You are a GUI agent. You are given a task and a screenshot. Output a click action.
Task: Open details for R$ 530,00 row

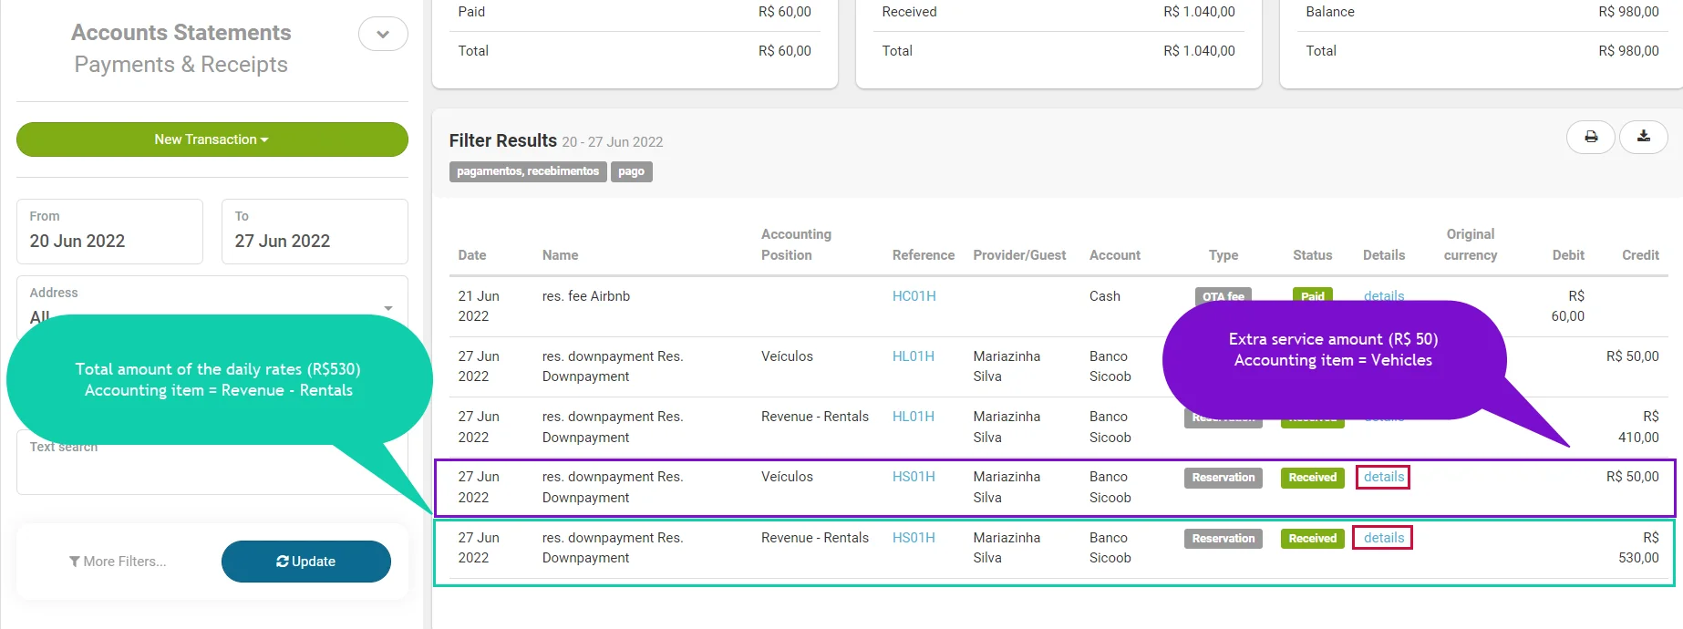[1383, 538]
